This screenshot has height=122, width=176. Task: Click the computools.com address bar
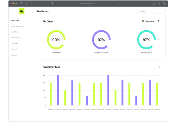88,3
